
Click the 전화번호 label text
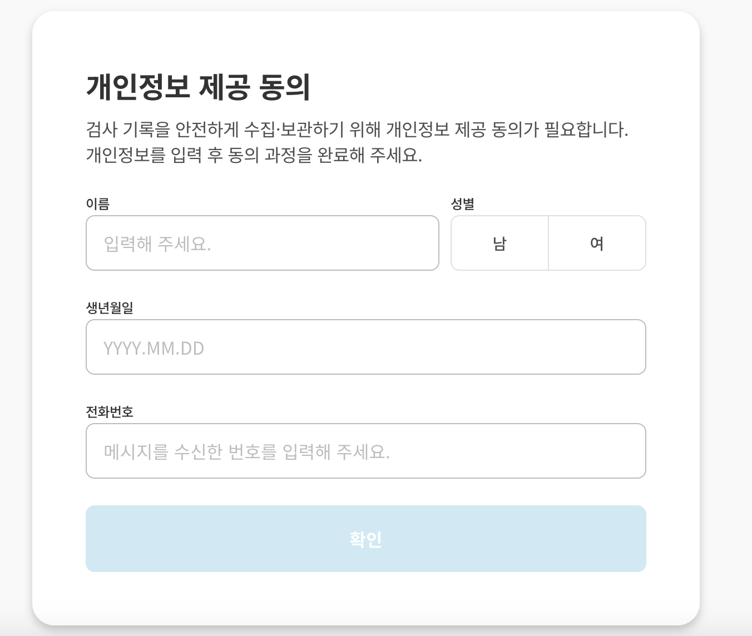[x=110, y=411]
